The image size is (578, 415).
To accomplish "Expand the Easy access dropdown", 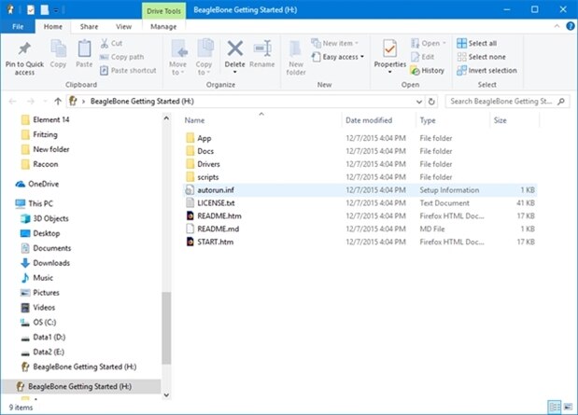I will click(x=340, y=57).
